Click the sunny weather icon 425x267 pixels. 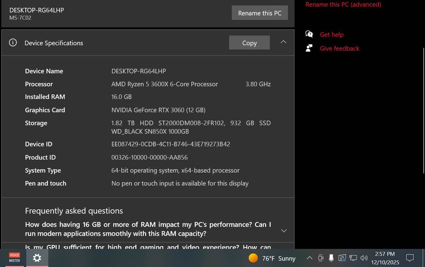[x=253, y=258]
